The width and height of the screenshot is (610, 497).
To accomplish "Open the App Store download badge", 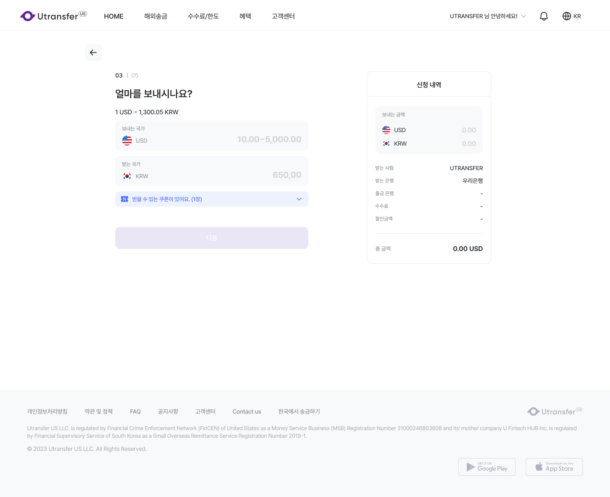I will [554, 467].
